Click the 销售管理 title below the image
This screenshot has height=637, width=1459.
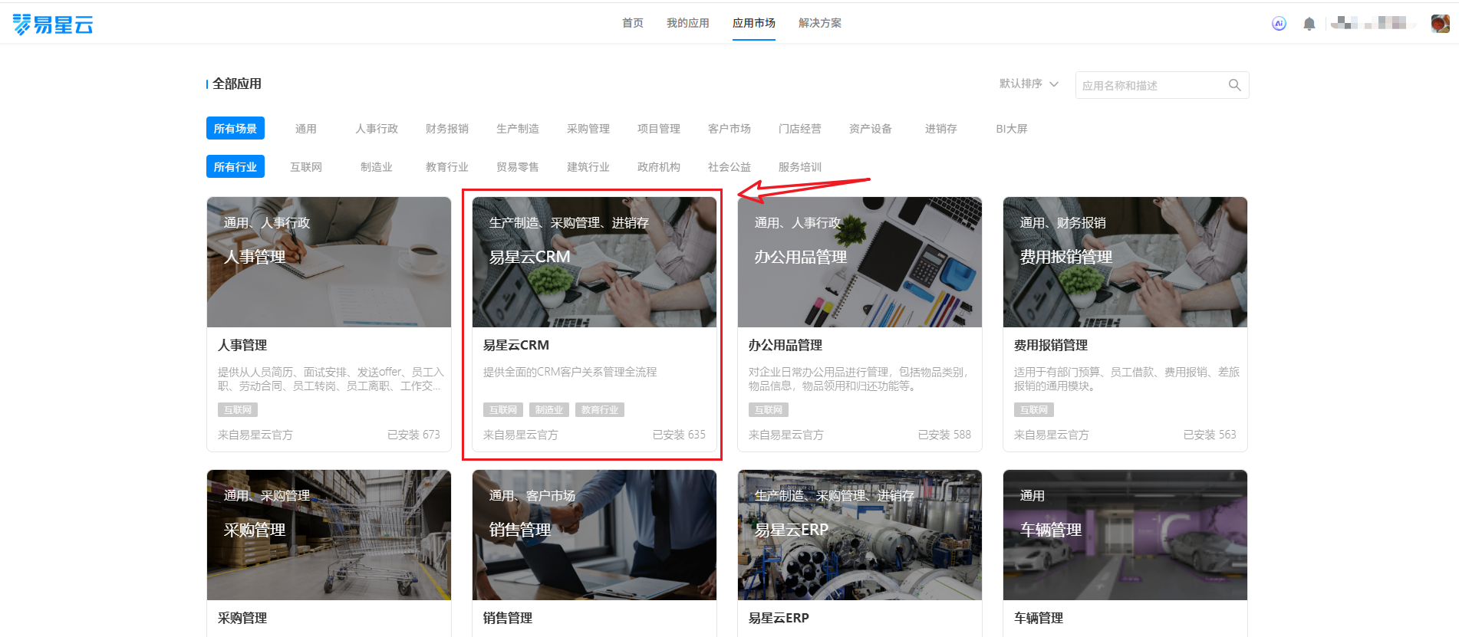click(508, 618)
